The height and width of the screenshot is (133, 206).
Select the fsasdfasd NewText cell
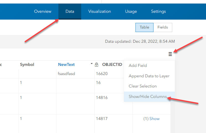[67, 74]
